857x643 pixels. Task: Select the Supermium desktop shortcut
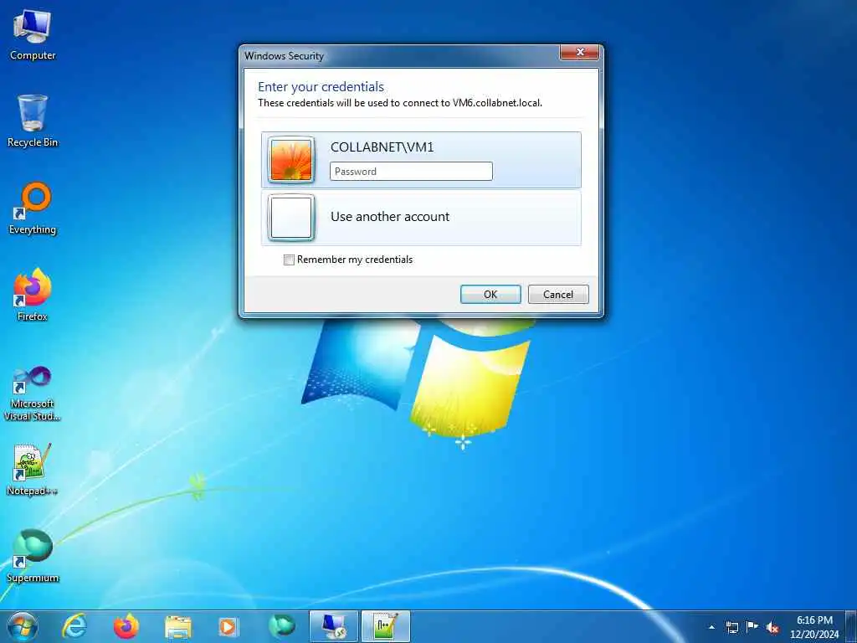tap(33, 556)
